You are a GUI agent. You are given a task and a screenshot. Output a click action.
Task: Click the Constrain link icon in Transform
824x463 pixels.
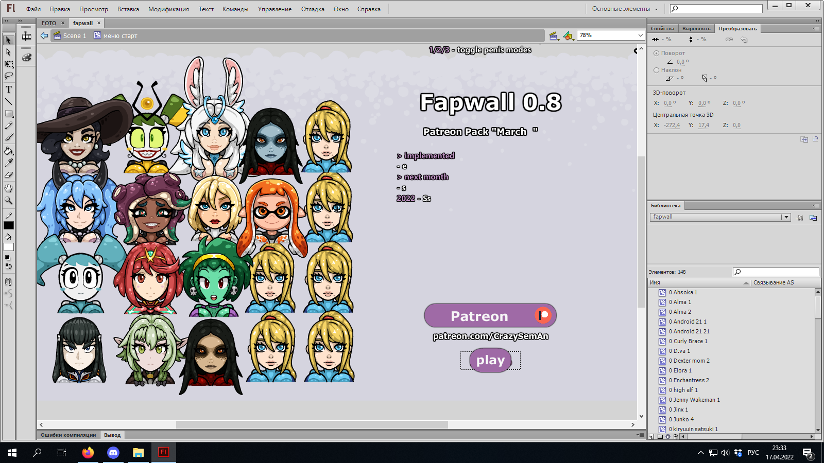click(x=729, y=40)
